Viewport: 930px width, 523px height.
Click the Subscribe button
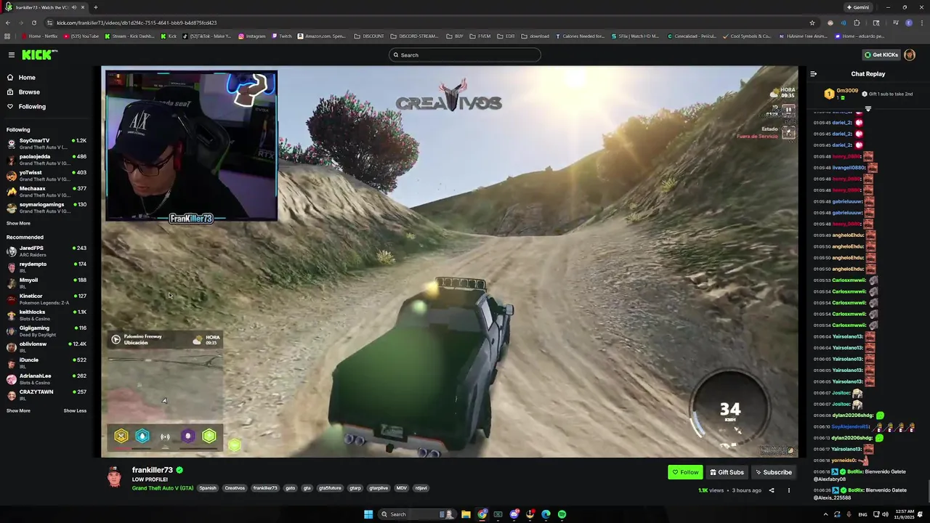773,472
